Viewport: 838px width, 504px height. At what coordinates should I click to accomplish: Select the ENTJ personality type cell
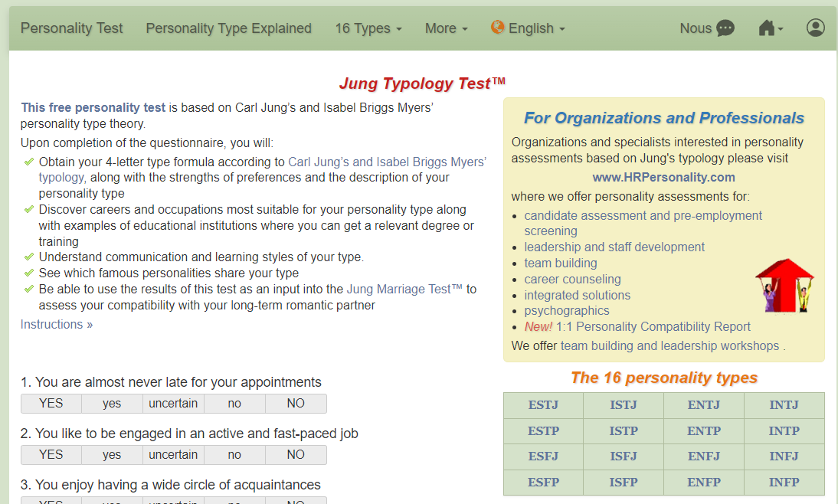click(x=704, y=405)
